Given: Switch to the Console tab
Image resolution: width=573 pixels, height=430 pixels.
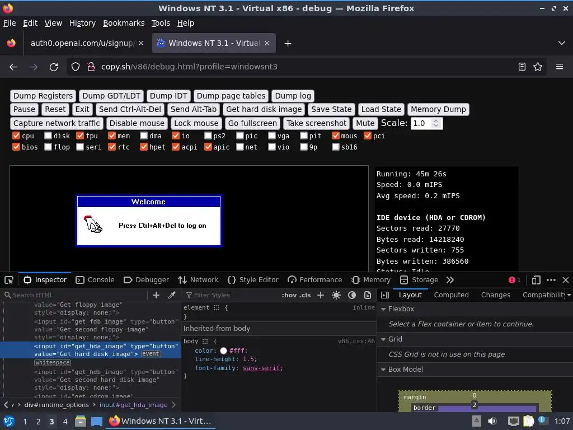Looking at the screenshot, I should point(95,280).
